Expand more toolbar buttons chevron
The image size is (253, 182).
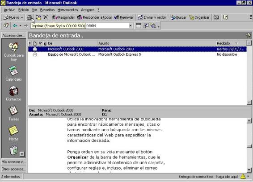(251, 17)
